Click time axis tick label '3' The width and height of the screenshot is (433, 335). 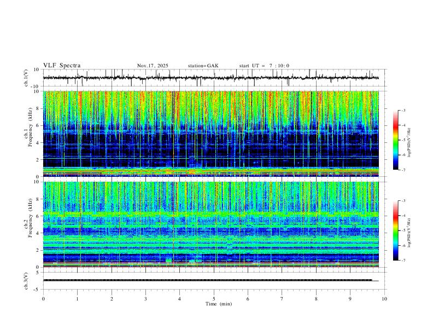[x=145, y=299]
